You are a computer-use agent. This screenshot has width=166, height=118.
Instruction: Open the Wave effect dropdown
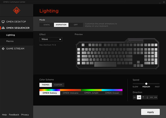51,39
